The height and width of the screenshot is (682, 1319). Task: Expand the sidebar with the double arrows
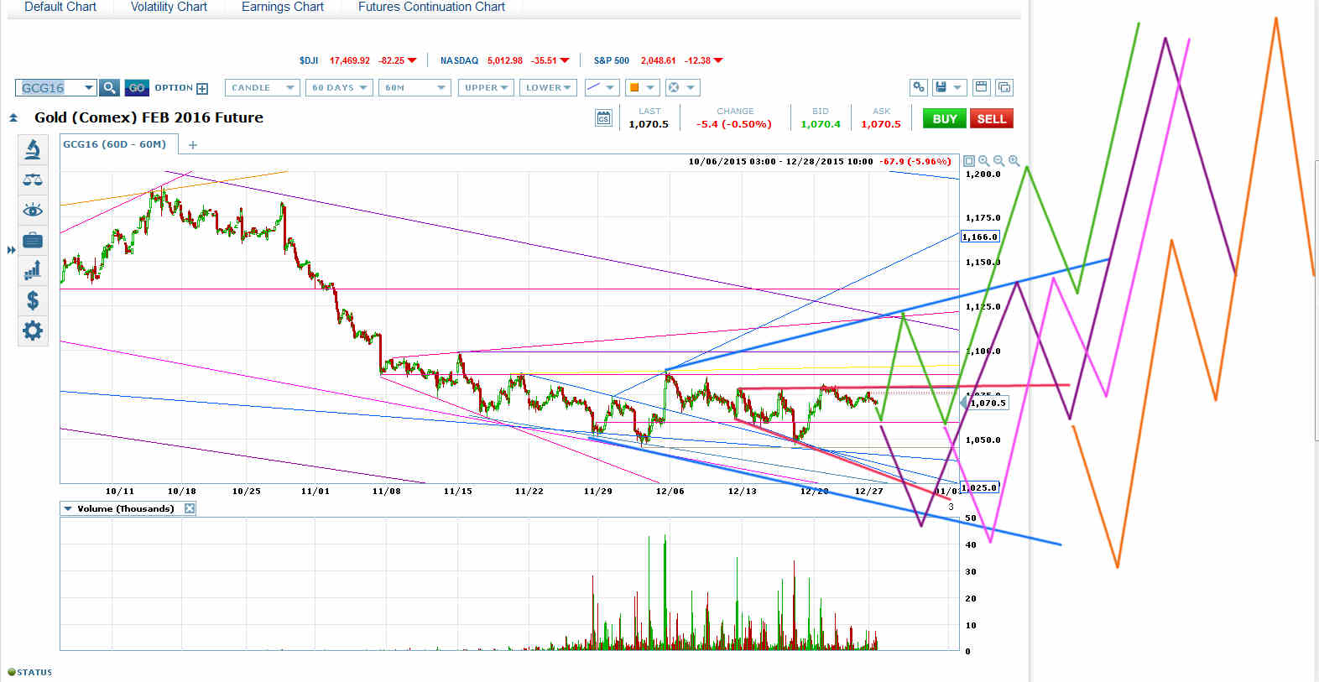(x=11, y=250)
